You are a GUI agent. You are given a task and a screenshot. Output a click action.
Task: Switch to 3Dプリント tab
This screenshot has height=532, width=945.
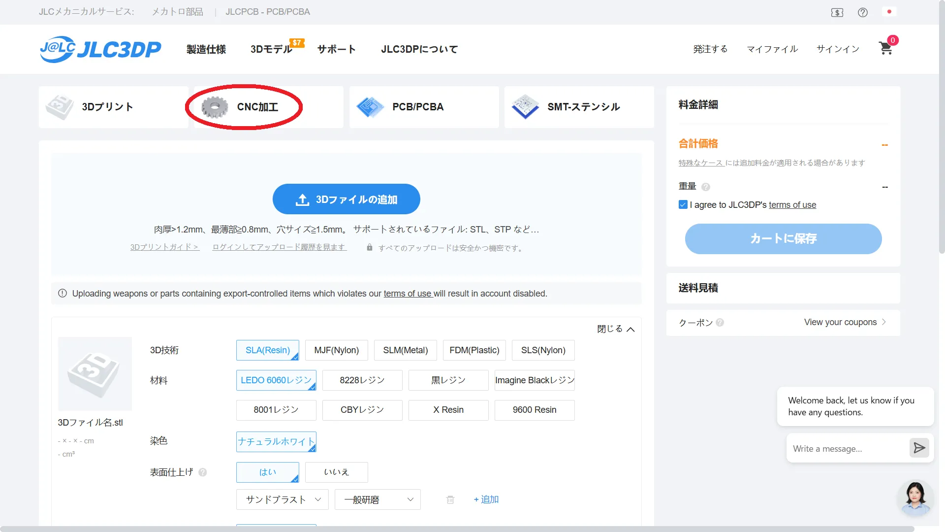click(x=114, y=107)
